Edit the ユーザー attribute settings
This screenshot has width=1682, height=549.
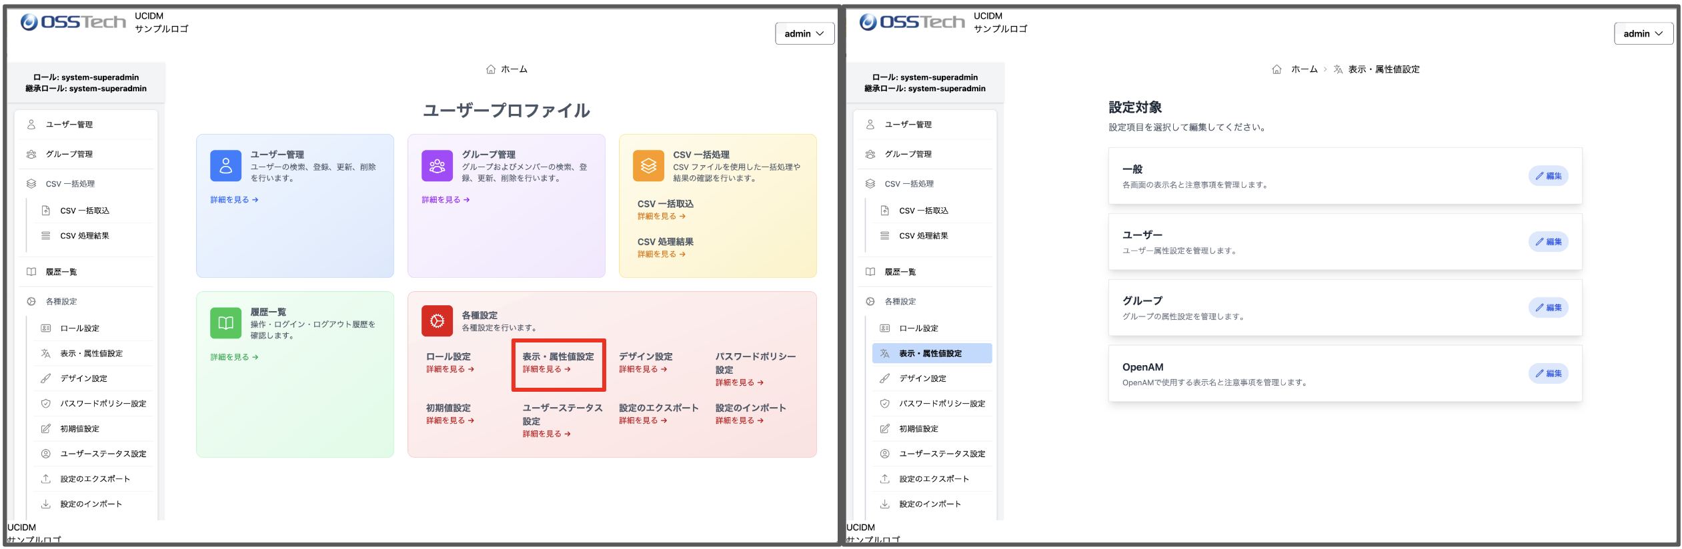pos(1548,242)
